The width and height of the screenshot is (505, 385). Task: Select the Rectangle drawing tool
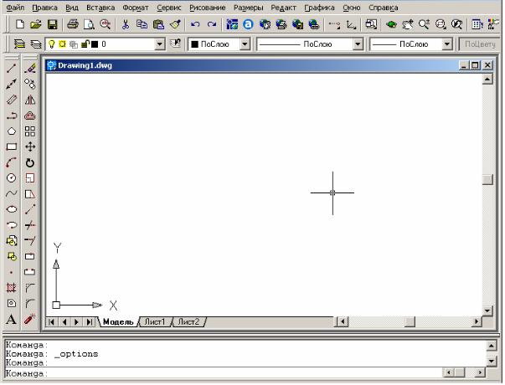click(x=12, y=146)
